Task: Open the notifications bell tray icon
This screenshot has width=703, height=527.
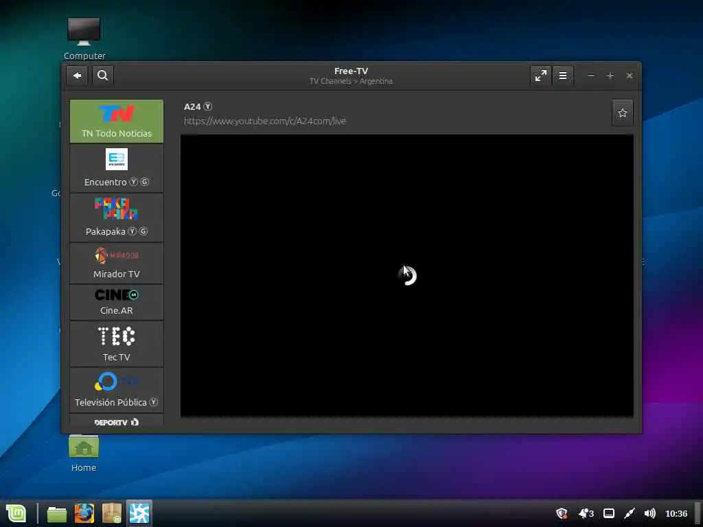Action: click(586, 513)
